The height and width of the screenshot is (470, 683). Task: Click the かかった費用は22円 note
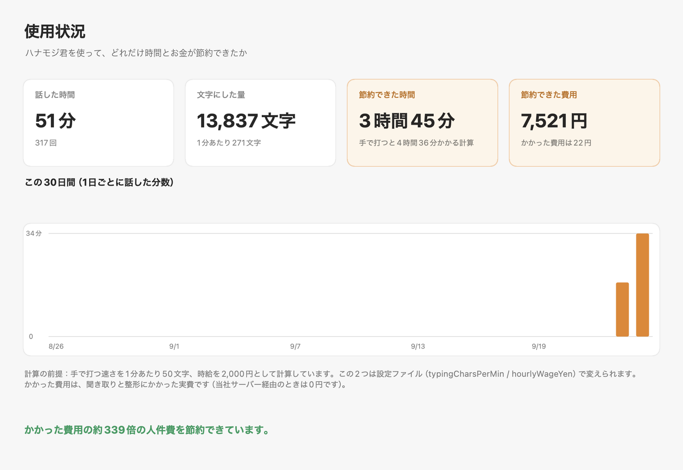pyautogui.click(x=556, y=143)
